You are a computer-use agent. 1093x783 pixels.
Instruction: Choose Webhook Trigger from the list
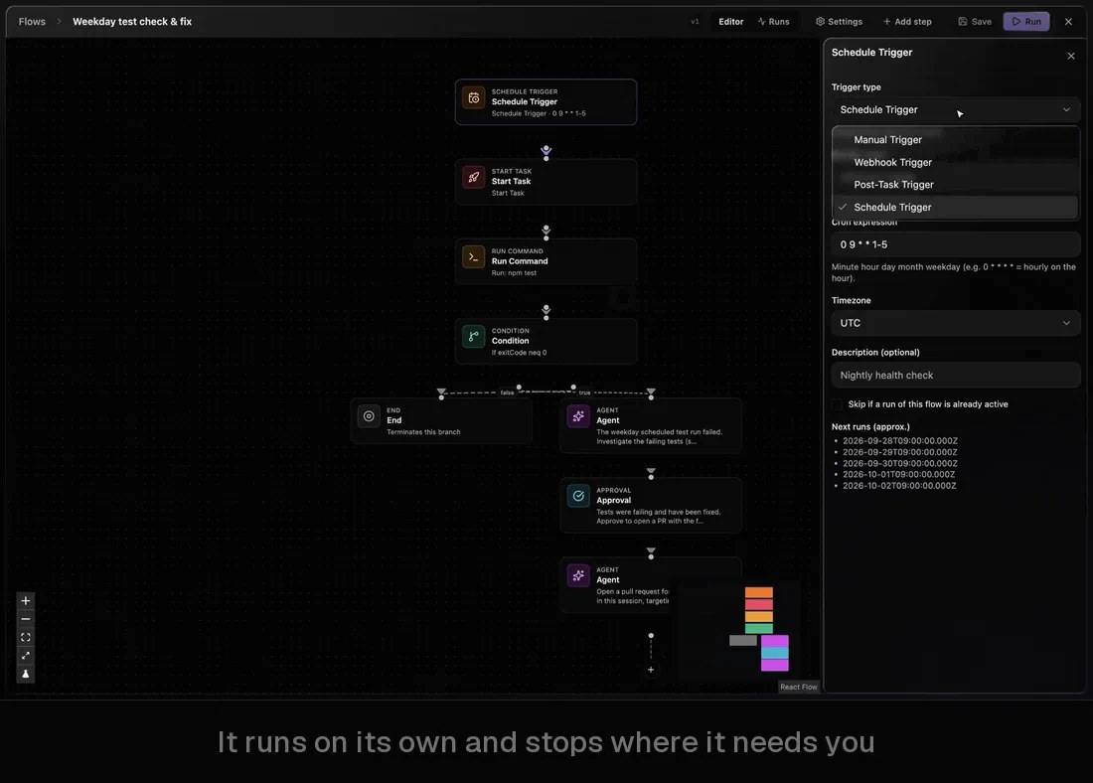[955, 162]
